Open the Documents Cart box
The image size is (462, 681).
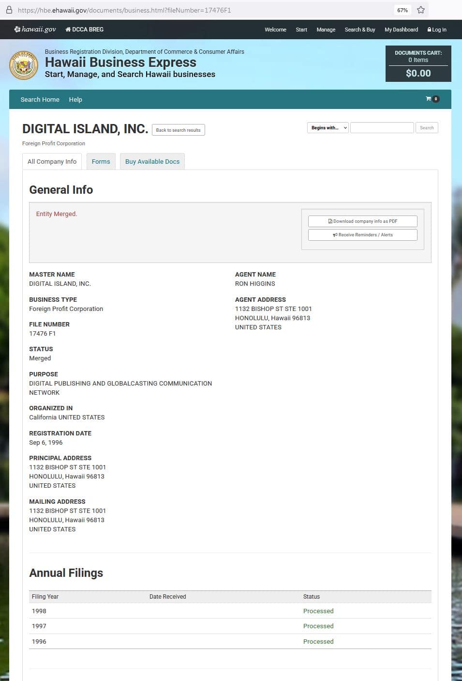(x=418, y=63)
